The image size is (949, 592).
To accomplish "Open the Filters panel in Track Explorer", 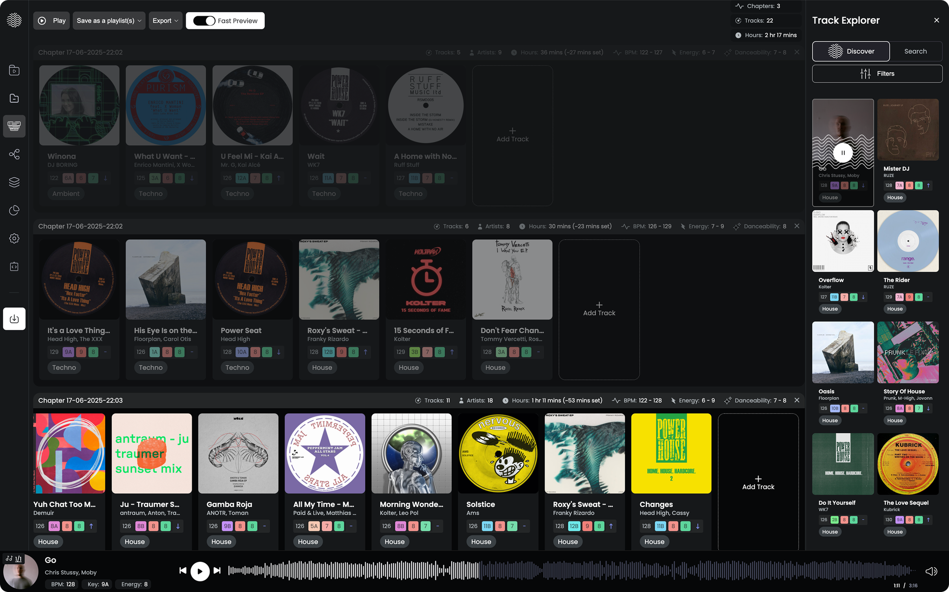I will [x=877, y=74].
